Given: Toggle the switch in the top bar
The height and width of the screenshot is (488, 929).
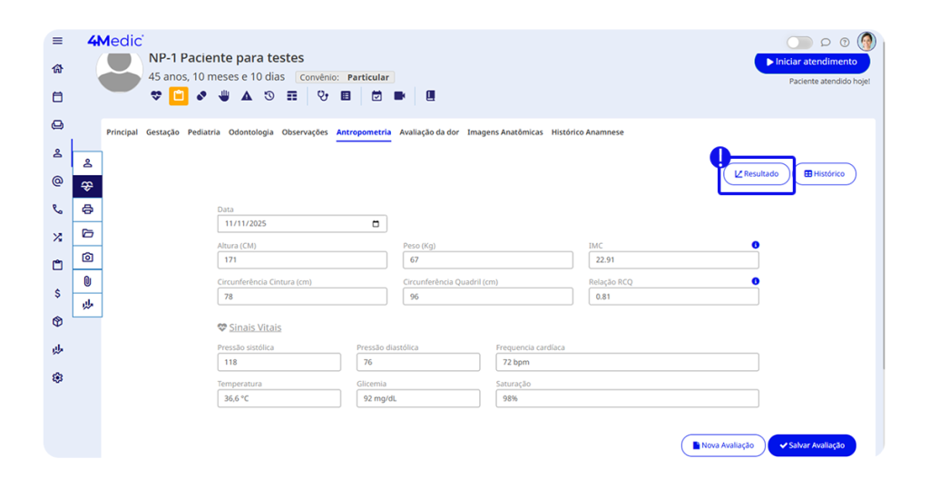Looking at the screenshot, I should (799, 43).
